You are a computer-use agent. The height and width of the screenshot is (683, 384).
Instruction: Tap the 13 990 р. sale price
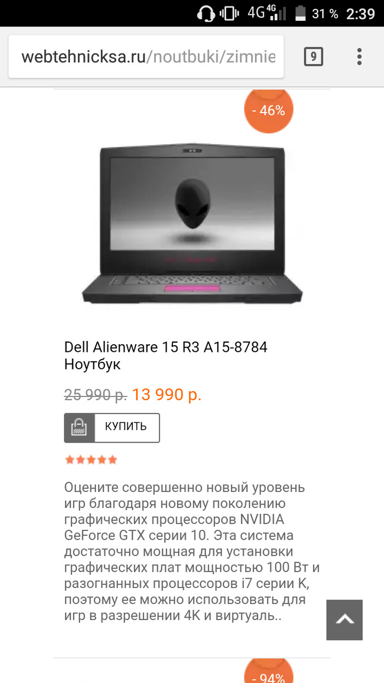pos(167,394)
